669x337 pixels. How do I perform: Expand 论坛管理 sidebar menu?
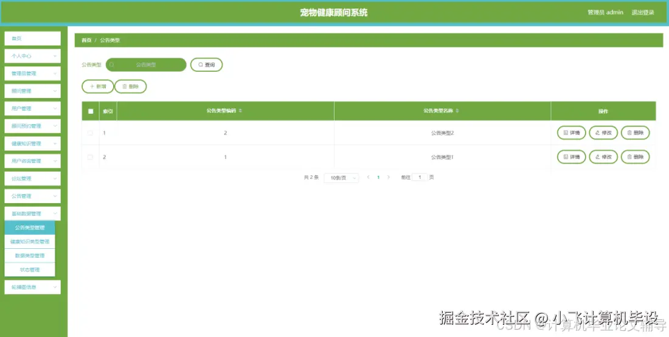pyautogui.click(x=32, y=178)
